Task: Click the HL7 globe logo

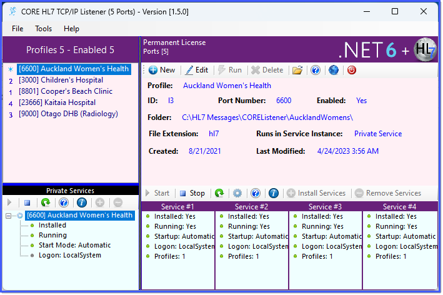Action: tap(426, 50)
